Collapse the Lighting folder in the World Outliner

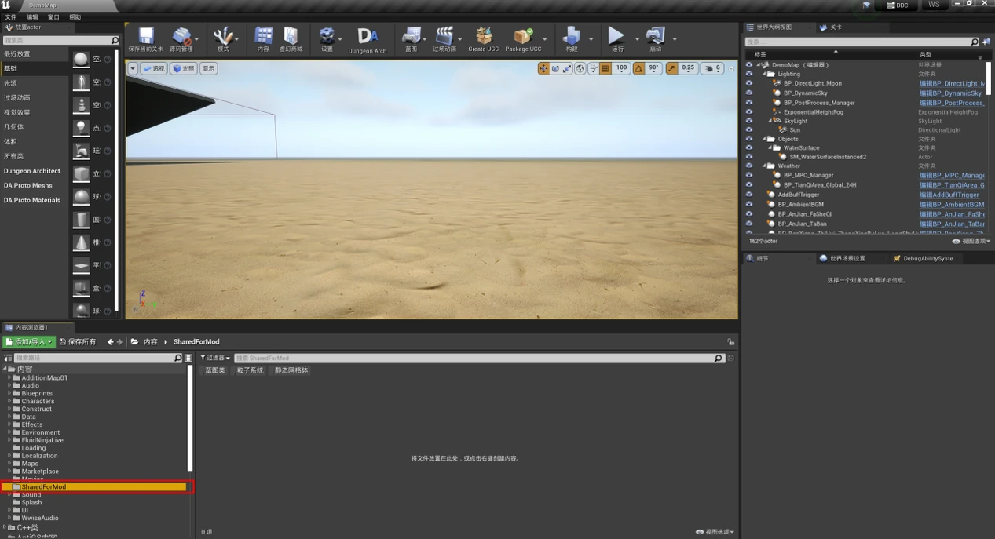coord(764,74)
